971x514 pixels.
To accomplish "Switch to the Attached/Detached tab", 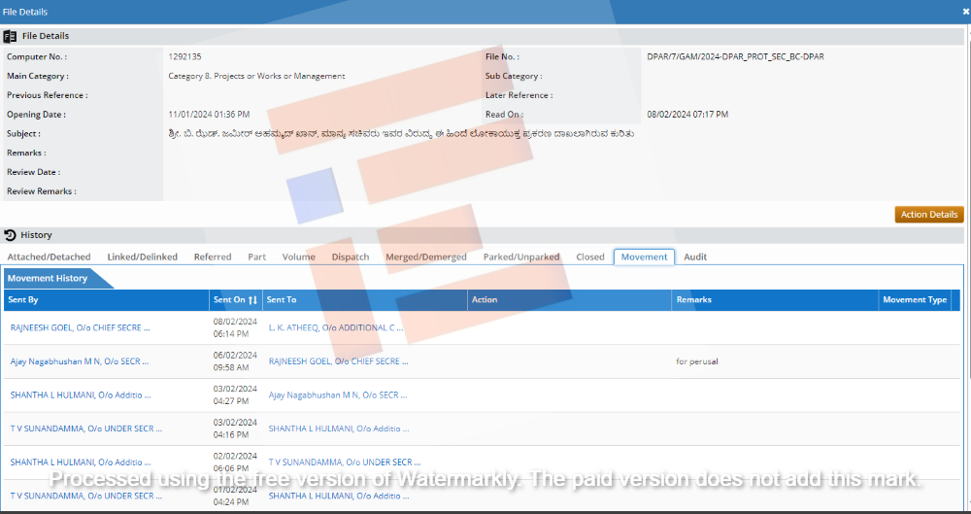I will (x=49, y=257).
